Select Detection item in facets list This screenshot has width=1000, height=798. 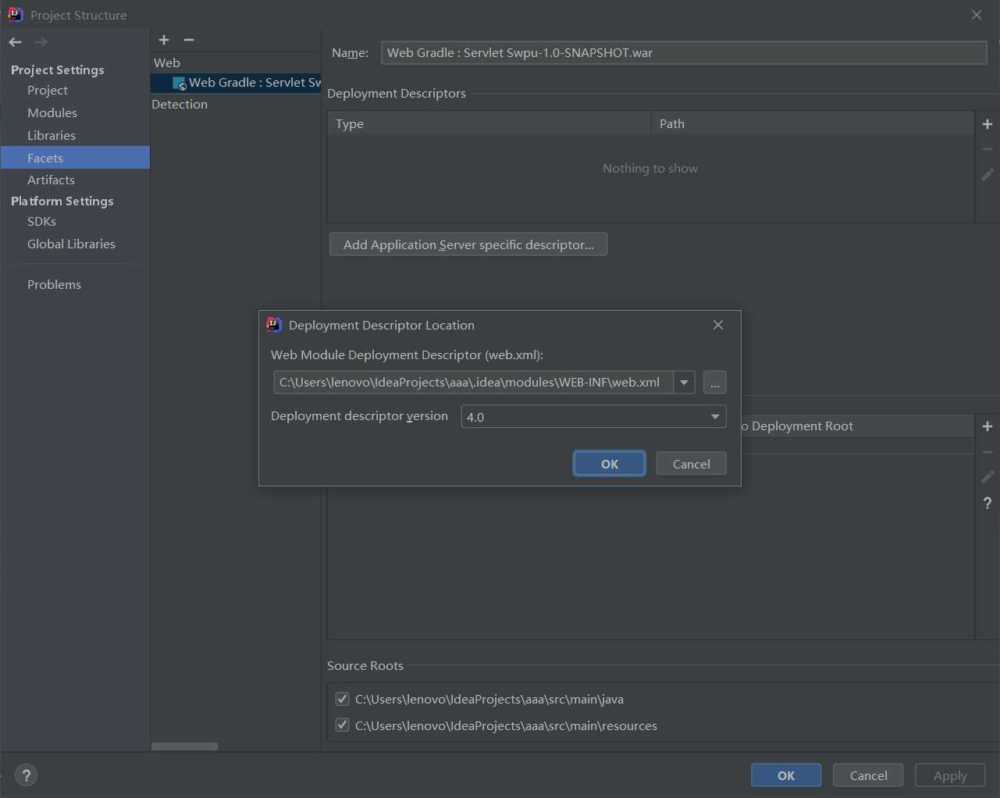coord(180,105)
